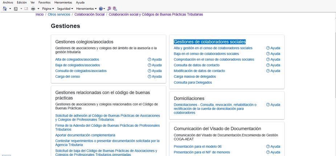The image size is (336, 156).
Task: Click the RSS feeds icon in the toolbar
Action: [16, 8]
